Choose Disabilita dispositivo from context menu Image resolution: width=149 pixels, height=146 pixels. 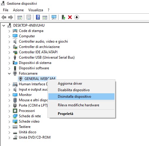[81, 90]
